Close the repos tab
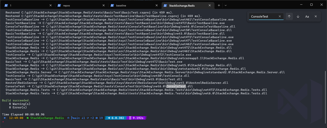This screenshot has width=327, height=128. tap(104, 5)
